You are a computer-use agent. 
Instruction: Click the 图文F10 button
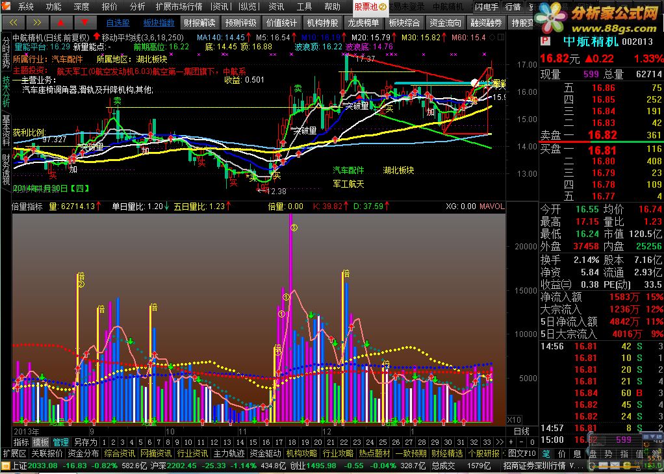click(x=522, y=453)
